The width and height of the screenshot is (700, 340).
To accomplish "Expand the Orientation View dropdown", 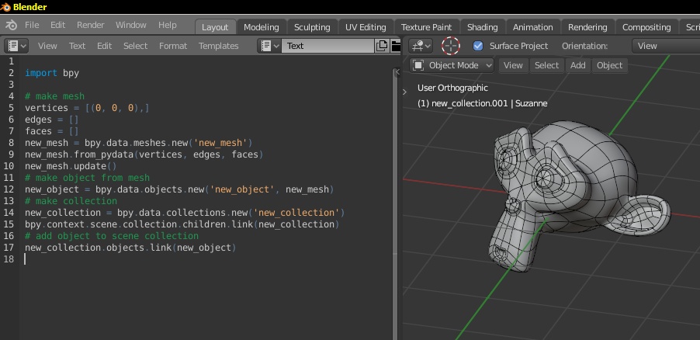I will 666,46.
